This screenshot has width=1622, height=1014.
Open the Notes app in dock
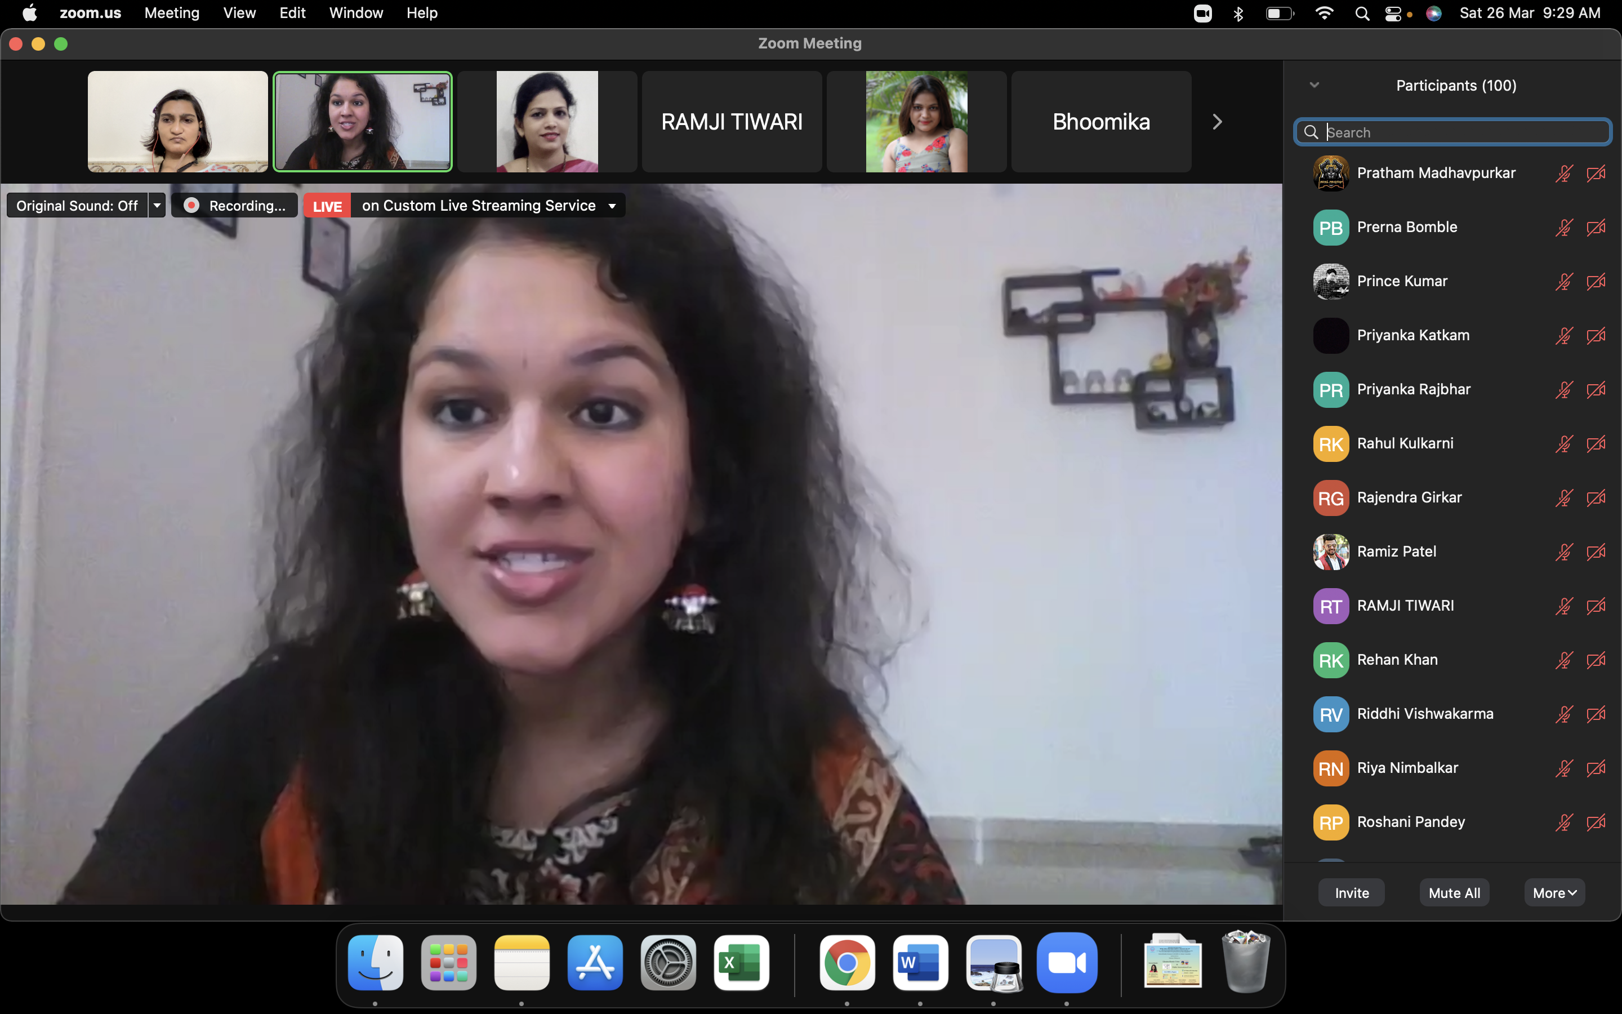[522, 963]
